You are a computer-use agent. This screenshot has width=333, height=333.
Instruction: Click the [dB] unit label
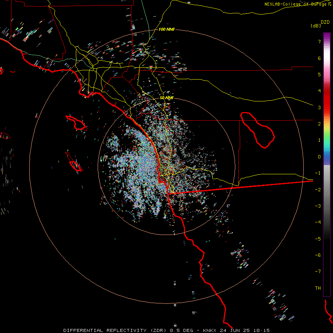(x=316, y=26)
